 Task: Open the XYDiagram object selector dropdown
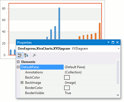[x=119, y=49]
